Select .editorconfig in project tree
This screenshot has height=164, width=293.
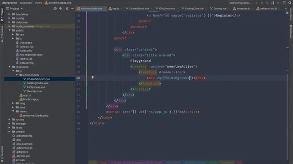click(x=24, y=136)
